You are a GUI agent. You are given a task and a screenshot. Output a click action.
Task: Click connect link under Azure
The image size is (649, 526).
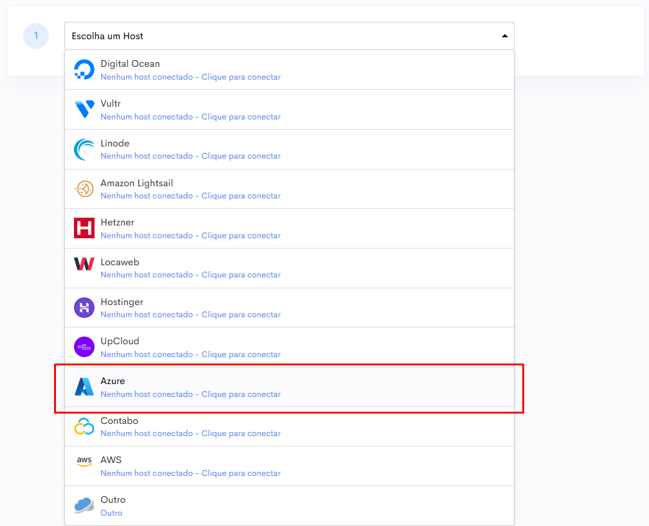click(190, 394)
